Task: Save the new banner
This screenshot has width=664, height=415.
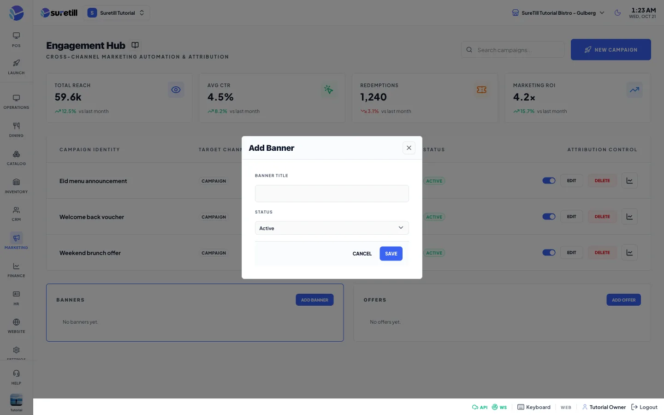Action: (391, 254)
